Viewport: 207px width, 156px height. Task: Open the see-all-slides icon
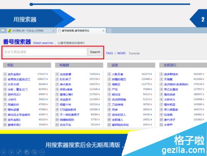[x=27, y=152]
